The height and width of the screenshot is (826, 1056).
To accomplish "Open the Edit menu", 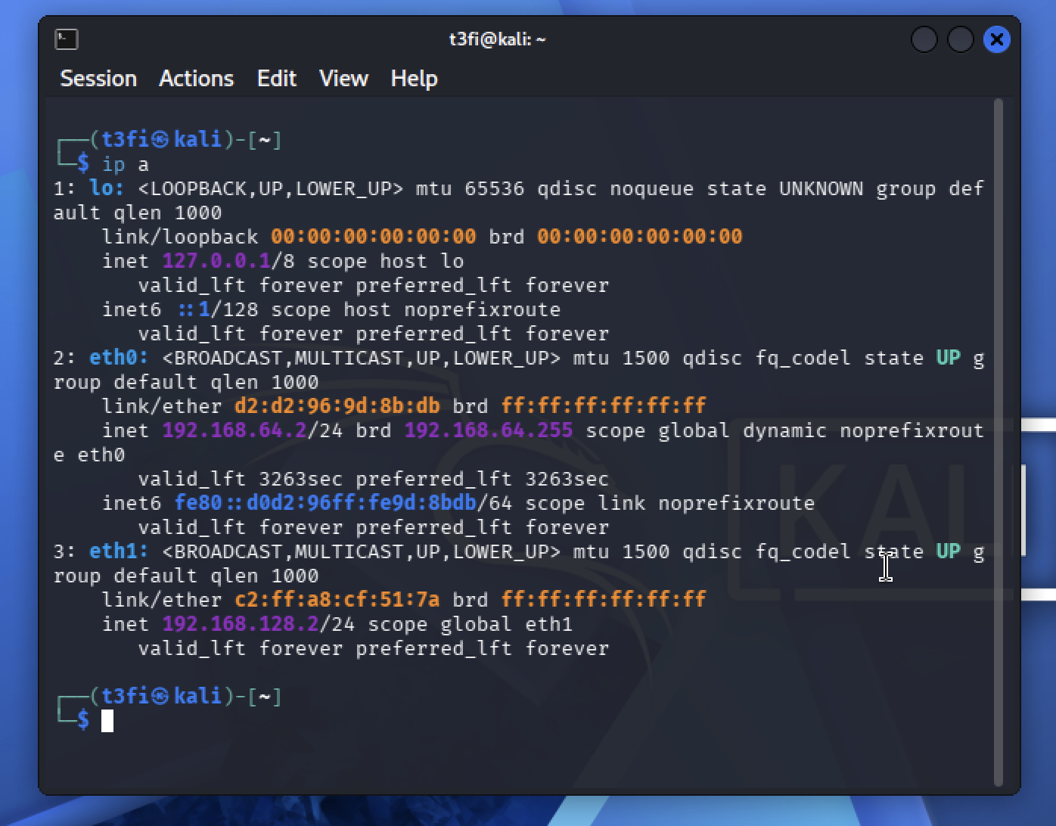I will click(x=277, y=79).
